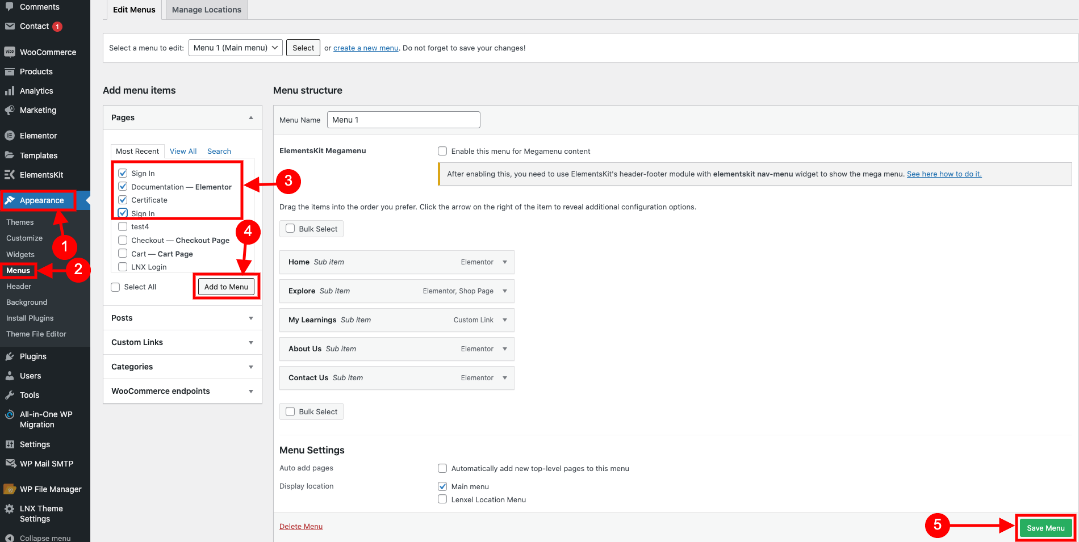The width and height of the screenshot is (1079, 542).
Task: Open All-in-One WP Migration icon
Action: (x=10, y=414)
